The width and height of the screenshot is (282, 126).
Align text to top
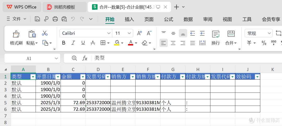(164, 33)
